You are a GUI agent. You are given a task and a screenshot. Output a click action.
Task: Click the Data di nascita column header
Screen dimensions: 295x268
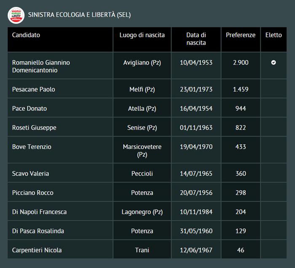[196, 39]
